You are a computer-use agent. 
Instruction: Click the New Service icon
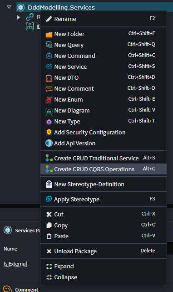click(49, 67)
